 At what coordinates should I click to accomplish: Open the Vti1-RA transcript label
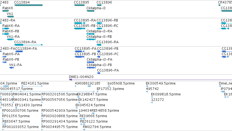point(13,37)
